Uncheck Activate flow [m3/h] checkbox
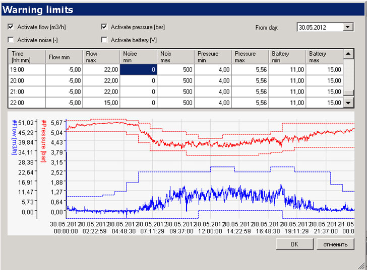Screen dimensions: 367x270 11,27
